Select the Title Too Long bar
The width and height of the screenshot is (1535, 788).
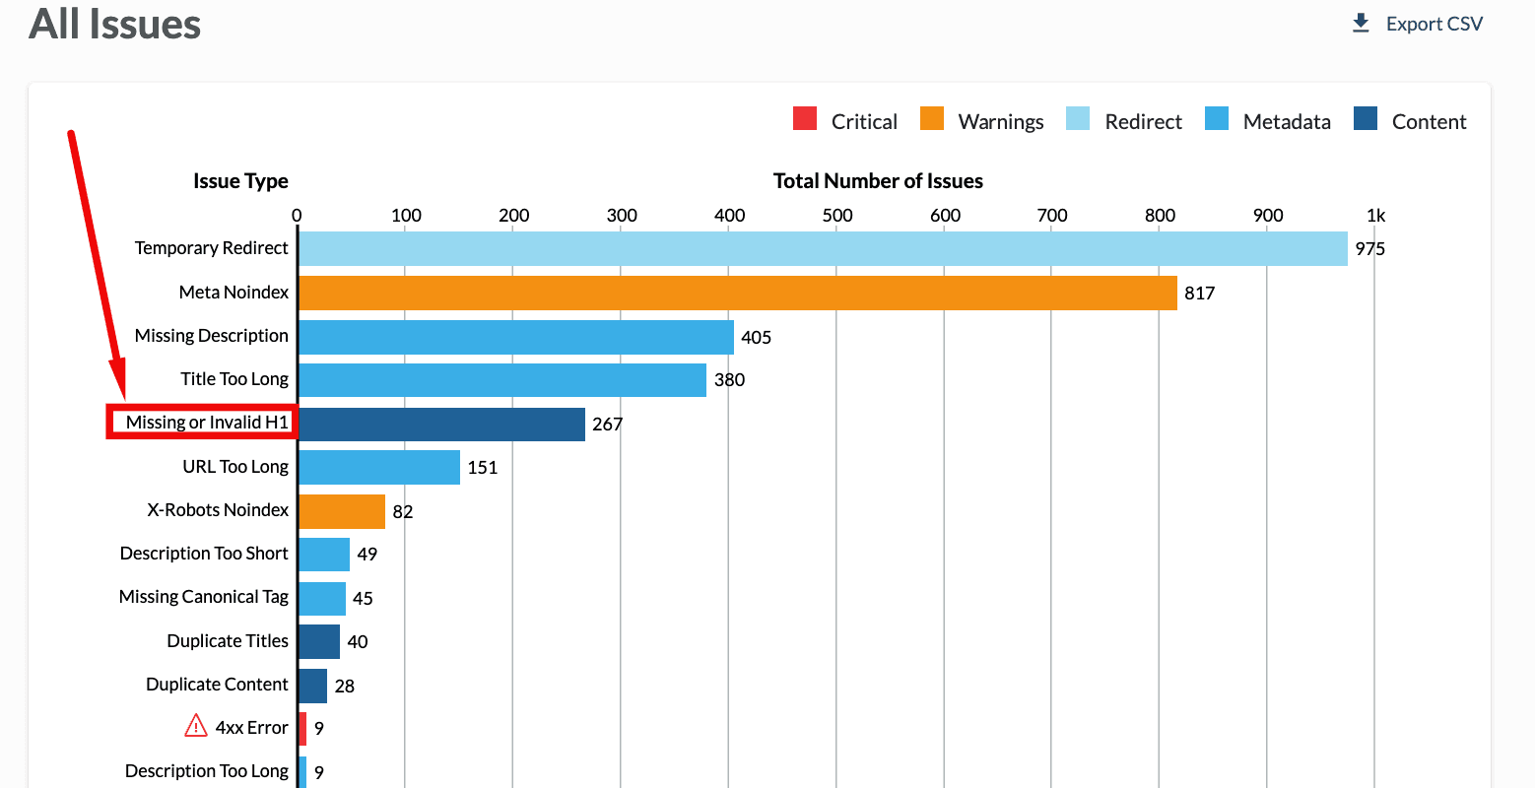point(501,380)
